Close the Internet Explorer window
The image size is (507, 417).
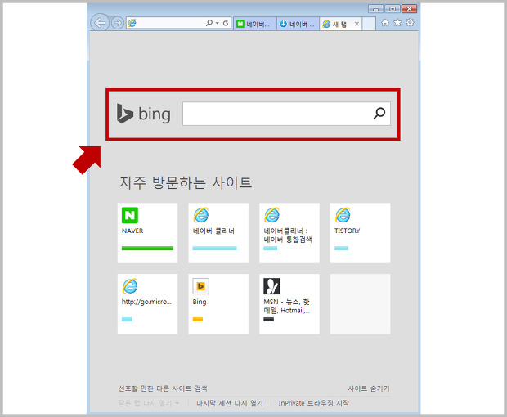[409, 9]
